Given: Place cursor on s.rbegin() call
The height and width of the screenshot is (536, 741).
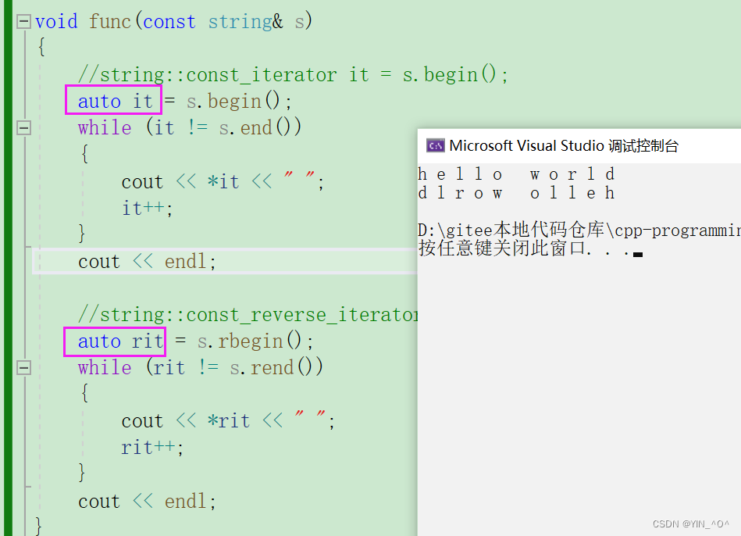Looking at the screenshot, I should pos(254,341).
